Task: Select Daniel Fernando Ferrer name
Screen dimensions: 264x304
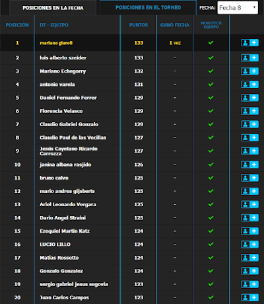Action: (x=68, y=98)
